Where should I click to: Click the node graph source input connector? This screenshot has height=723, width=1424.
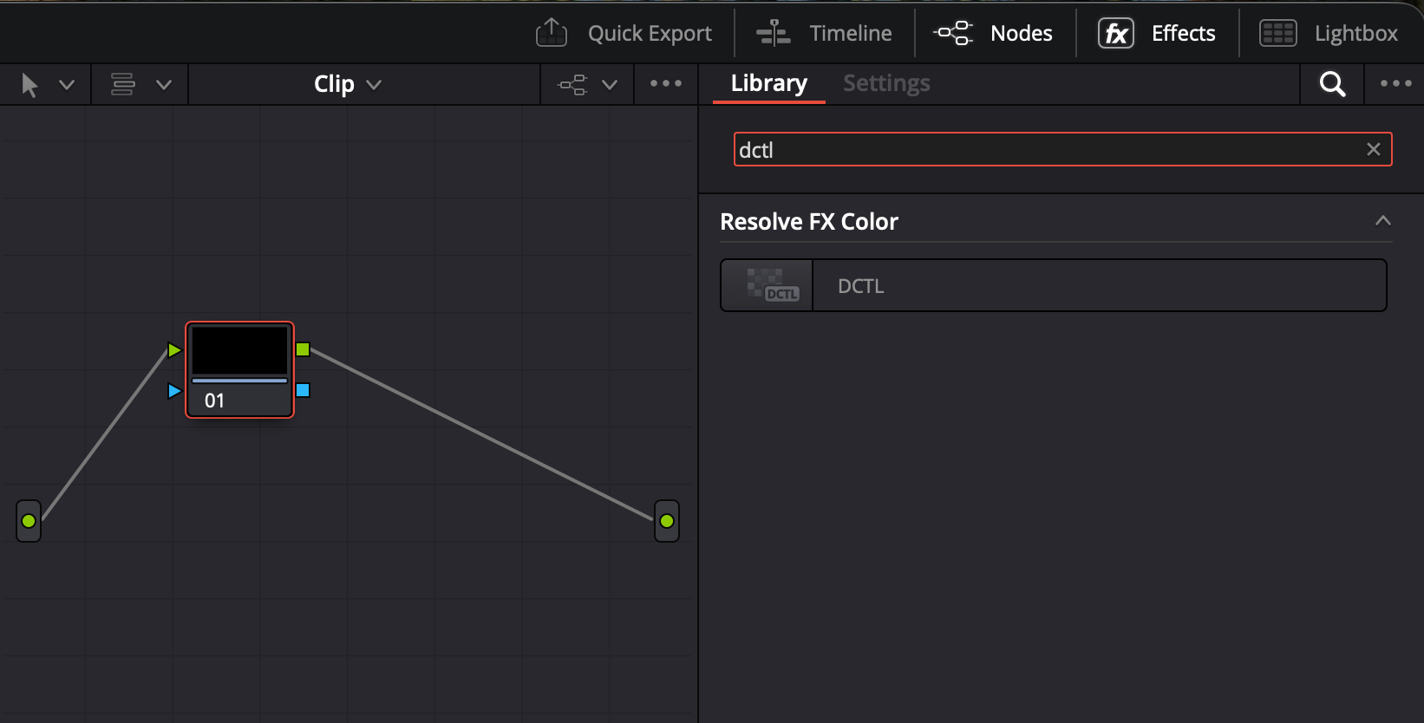pyautogui.click(x=29, y=521)
